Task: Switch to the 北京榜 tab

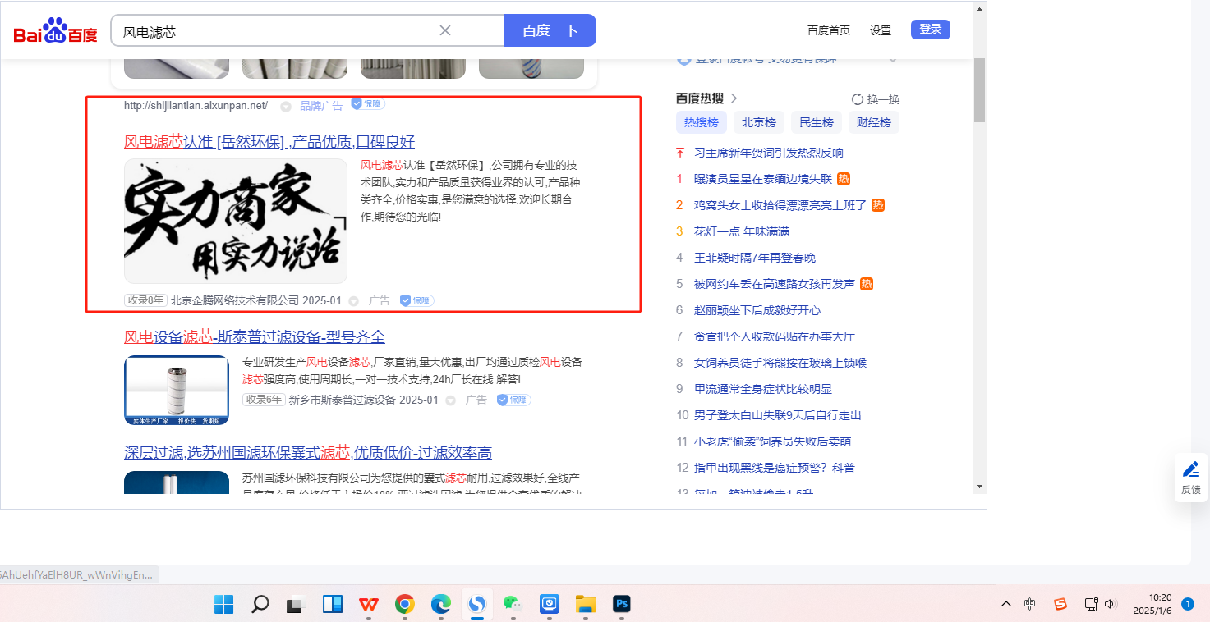Action: 758,122
